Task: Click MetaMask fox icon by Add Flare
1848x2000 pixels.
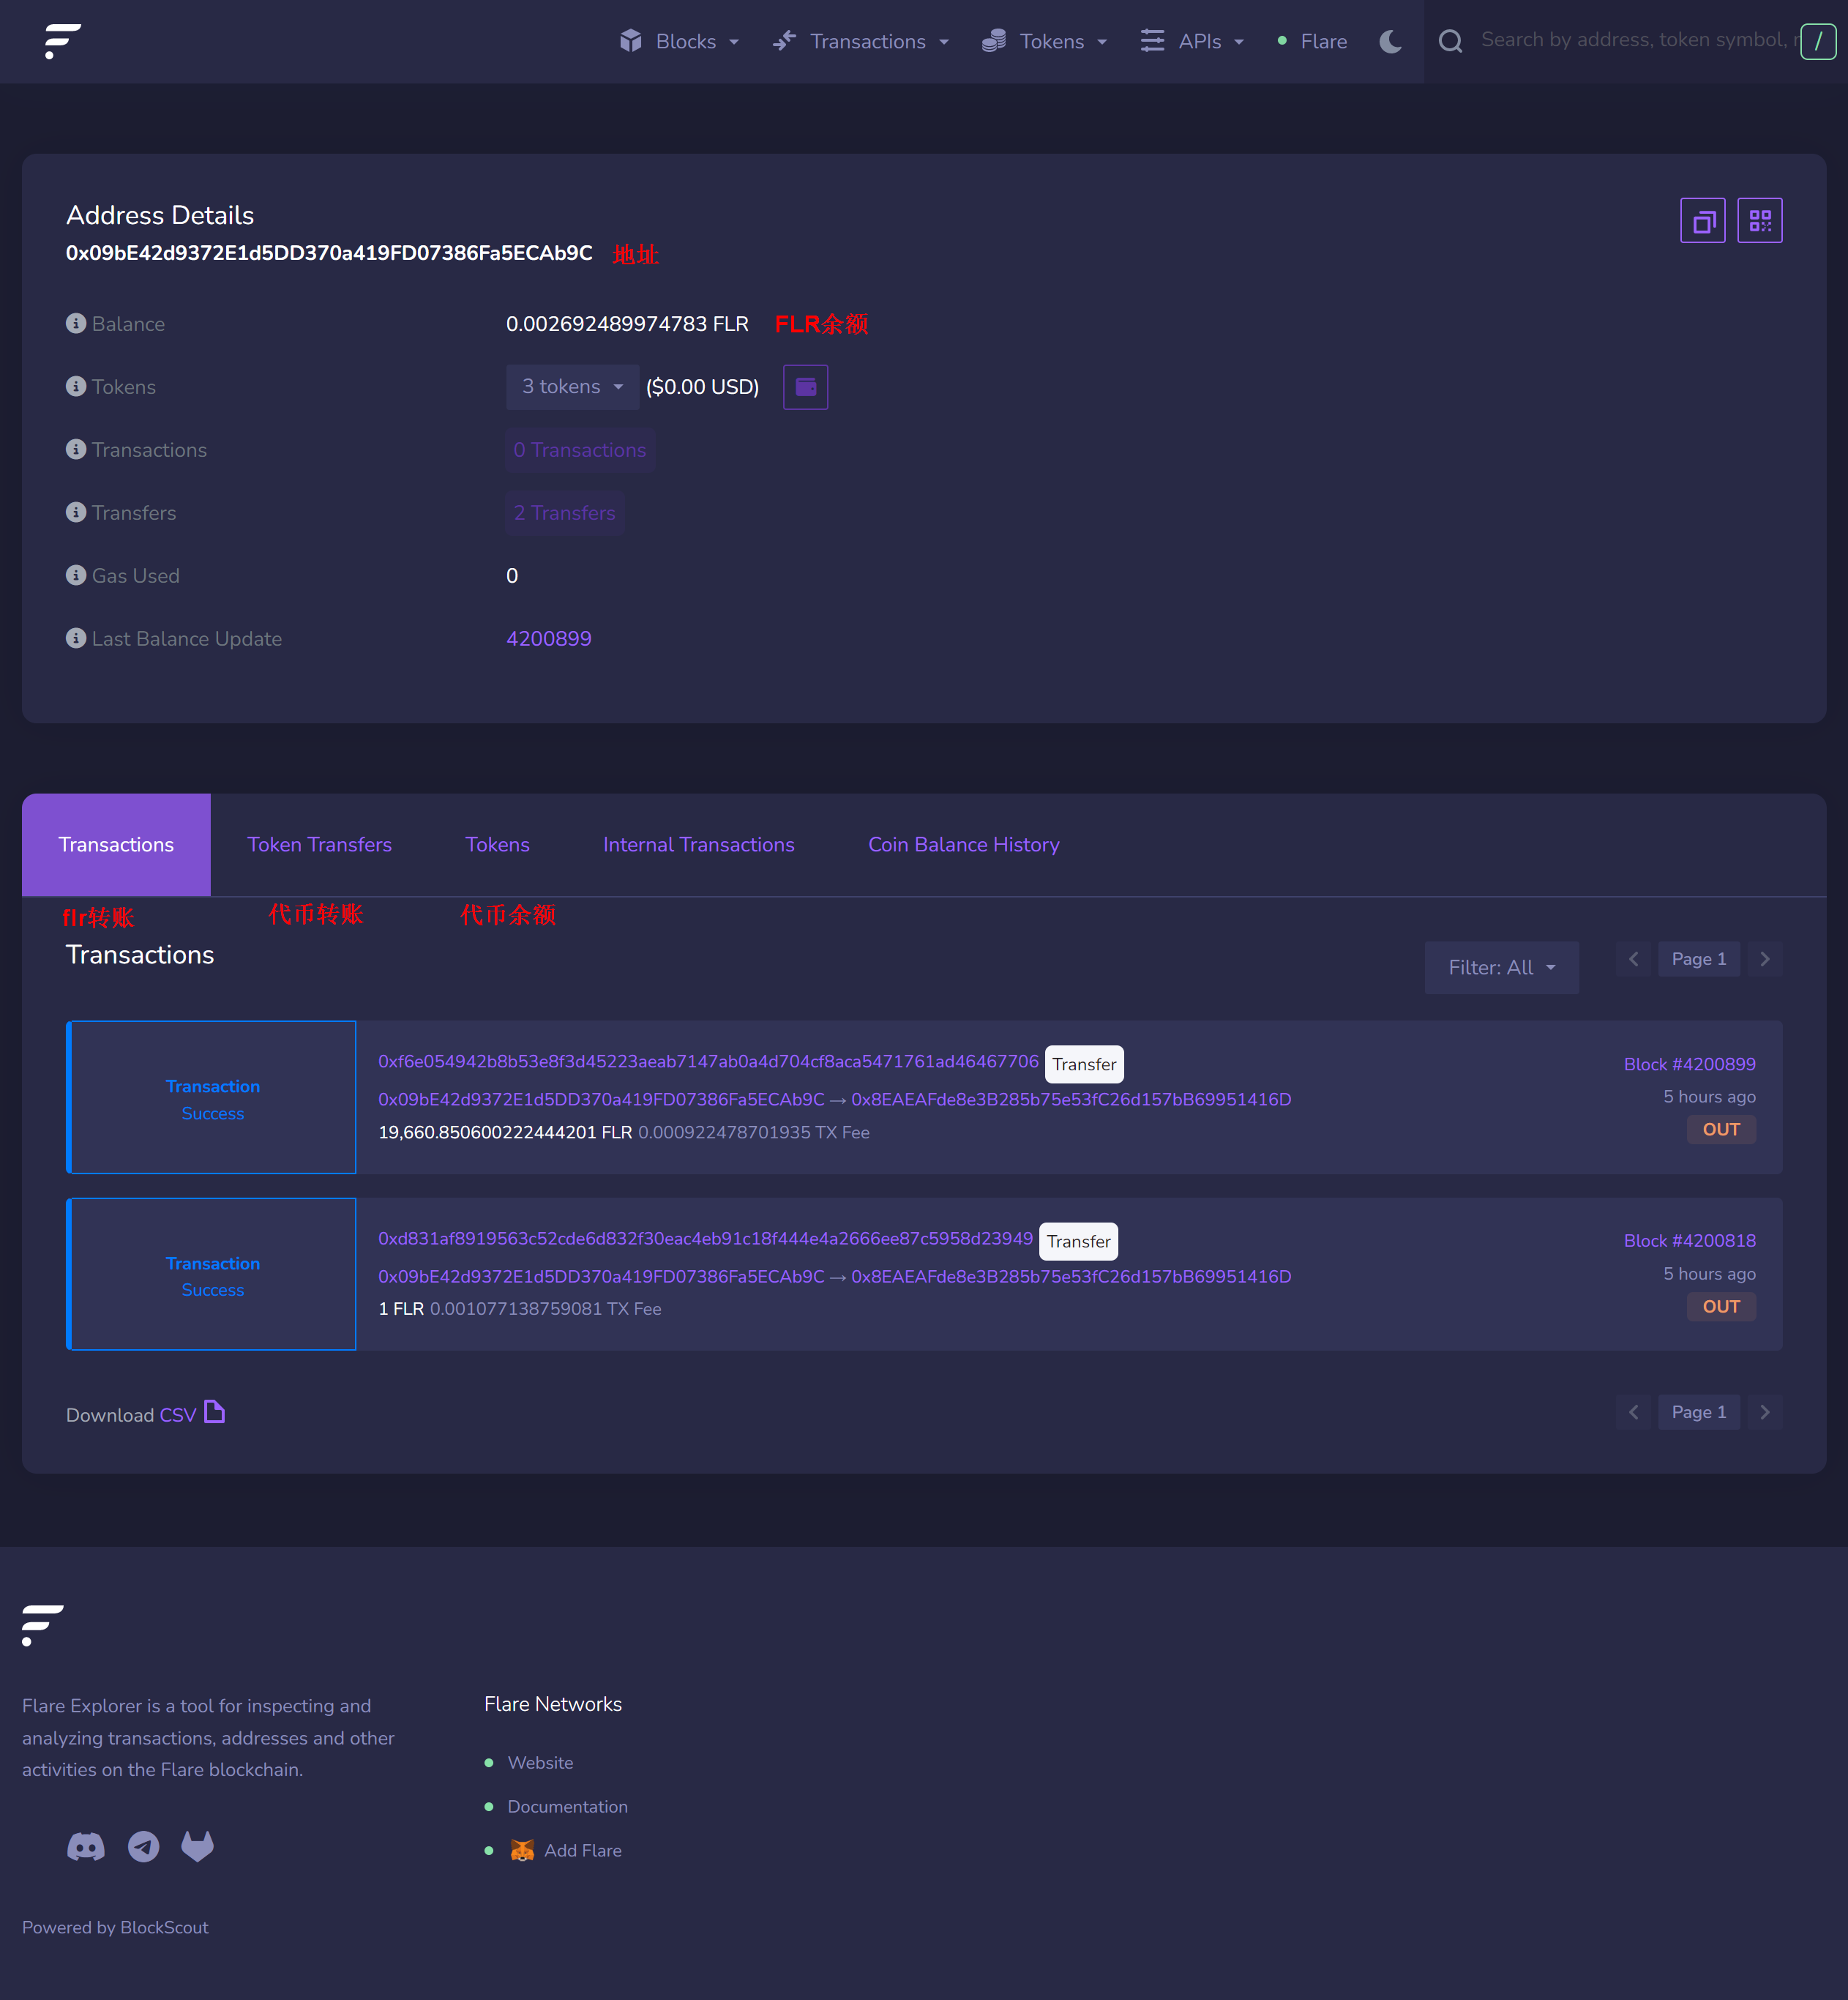Action: 522,1850
